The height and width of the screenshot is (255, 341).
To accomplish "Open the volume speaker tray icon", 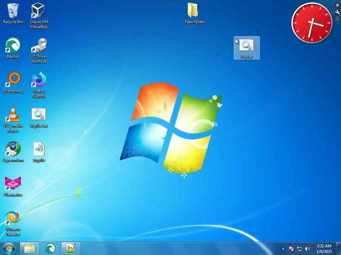I will 307,249.
